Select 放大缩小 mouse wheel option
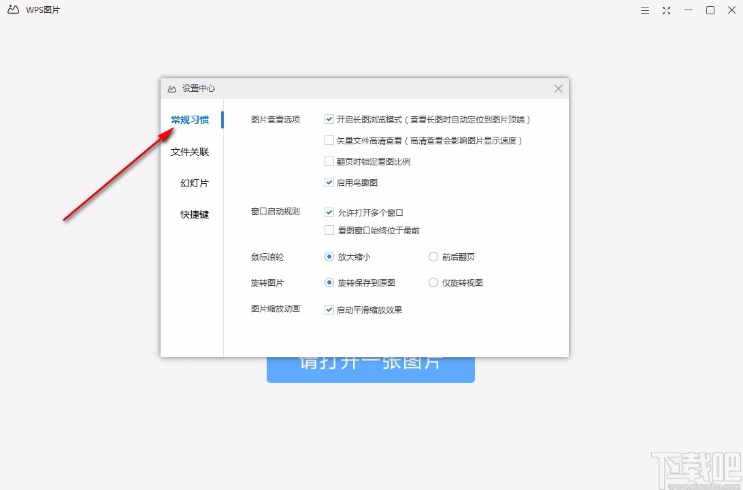This screenshot has height=490, width=743. tap(329, 257)
